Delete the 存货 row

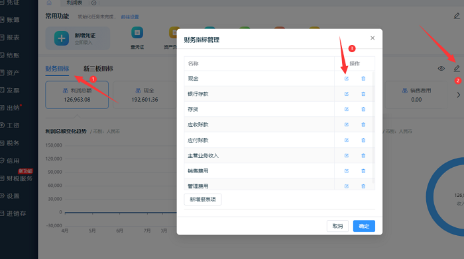click(363, 109)
